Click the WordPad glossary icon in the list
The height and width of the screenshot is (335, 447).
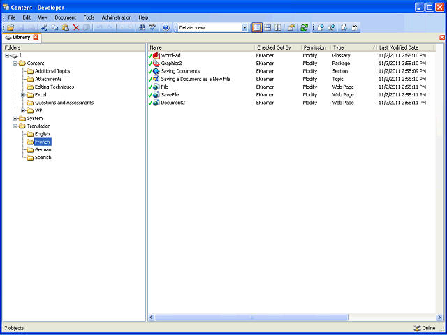pos(156,56)
